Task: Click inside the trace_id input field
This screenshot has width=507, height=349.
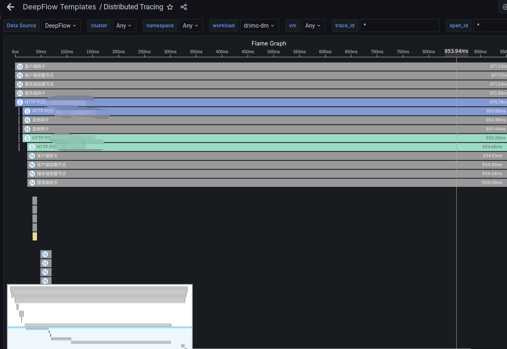Action: pyautogui.click(x=399, y=25)
